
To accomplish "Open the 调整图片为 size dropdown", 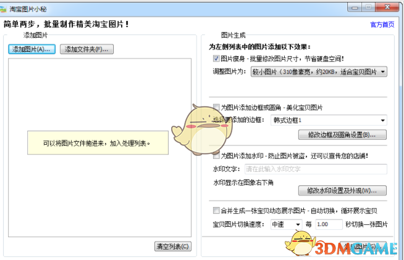I will 318,72.
